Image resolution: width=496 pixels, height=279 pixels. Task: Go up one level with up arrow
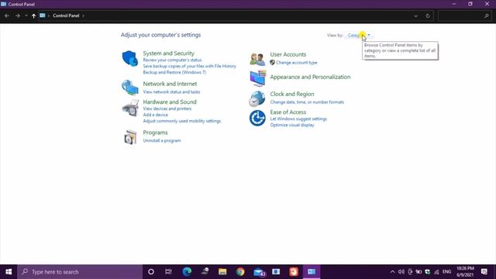33,15
